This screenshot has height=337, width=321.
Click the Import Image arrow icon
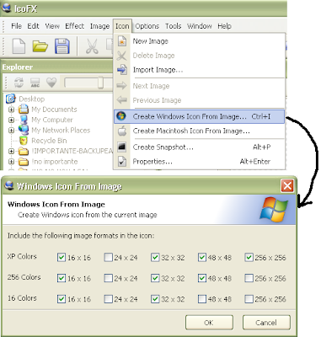pyautogui.click(x=121, y=69)
